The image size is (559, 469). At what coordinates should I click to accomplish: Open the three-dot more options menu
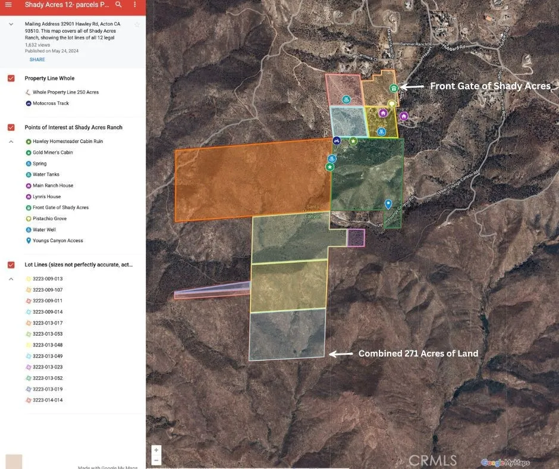click(135, 5)
